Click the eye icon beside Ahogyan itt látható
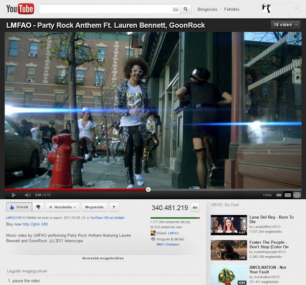The image size is (306, 285). 153,239
